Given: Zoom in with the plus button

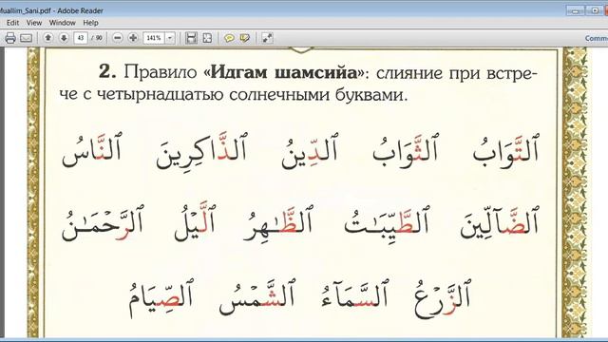Looking at the screenshot, I should point(133,38).
